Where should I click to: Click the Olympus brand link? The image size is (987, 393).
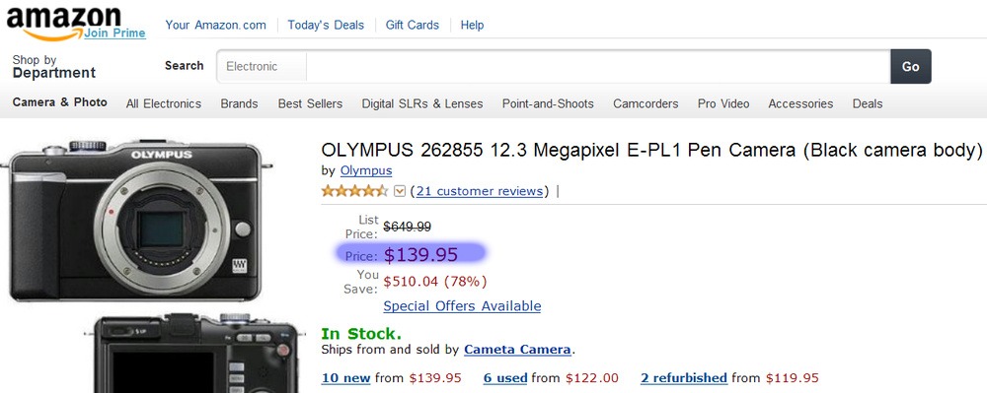tap(366, 170)
